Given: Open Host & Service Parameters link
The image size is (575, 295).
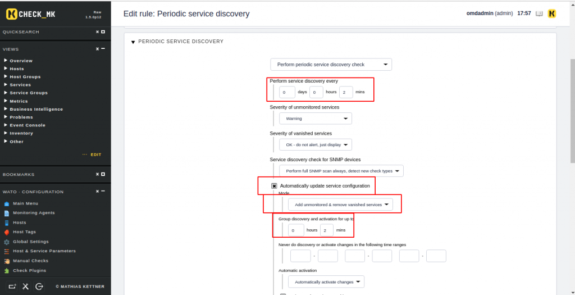Looking at the screenshot, I should 44,251.
